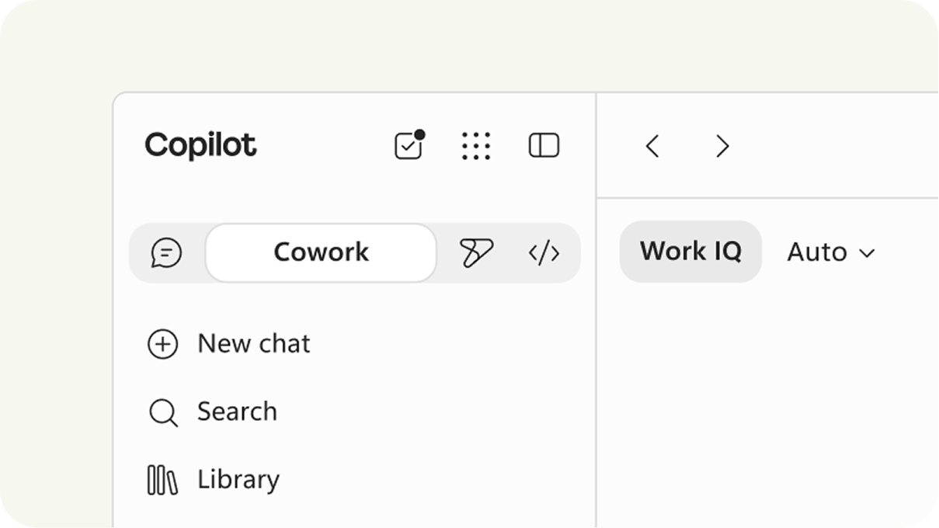Click the notification dot on tasks icon
This screenshot has width=939, height=528.
[419, 134]
